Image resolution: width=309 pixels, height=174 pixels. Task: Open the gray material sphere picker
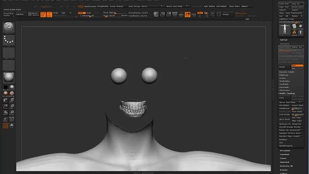[x=9, y=77]
